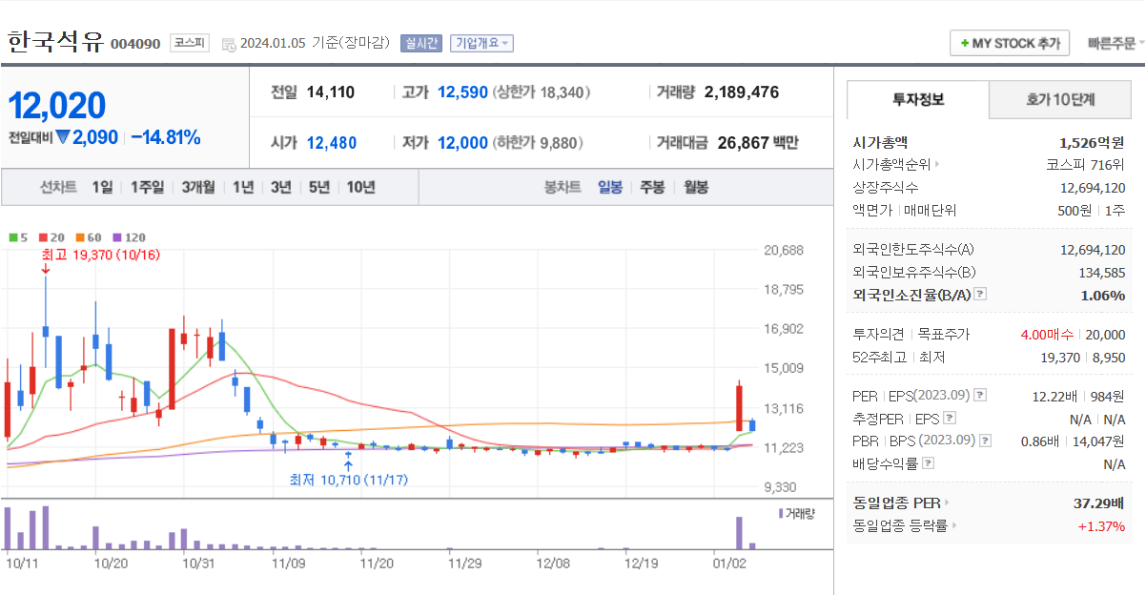Screen dimensions: 1146x595
Task: Open the 기업개요 dropdown
Action: [x=481, y=43]
